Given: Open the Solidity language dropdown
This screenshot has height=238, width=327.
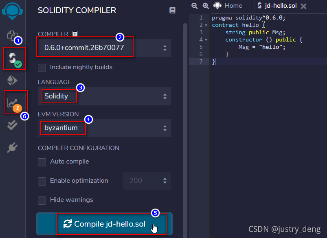Looking at the screenshot, I should (x=105, y=96).
